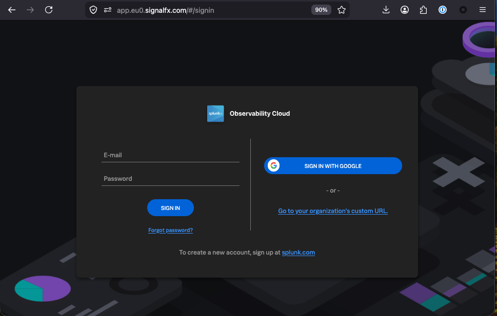This screenshot has height=316, width=497.
Task: Click the Splunk logo
Action: (215, 114)
